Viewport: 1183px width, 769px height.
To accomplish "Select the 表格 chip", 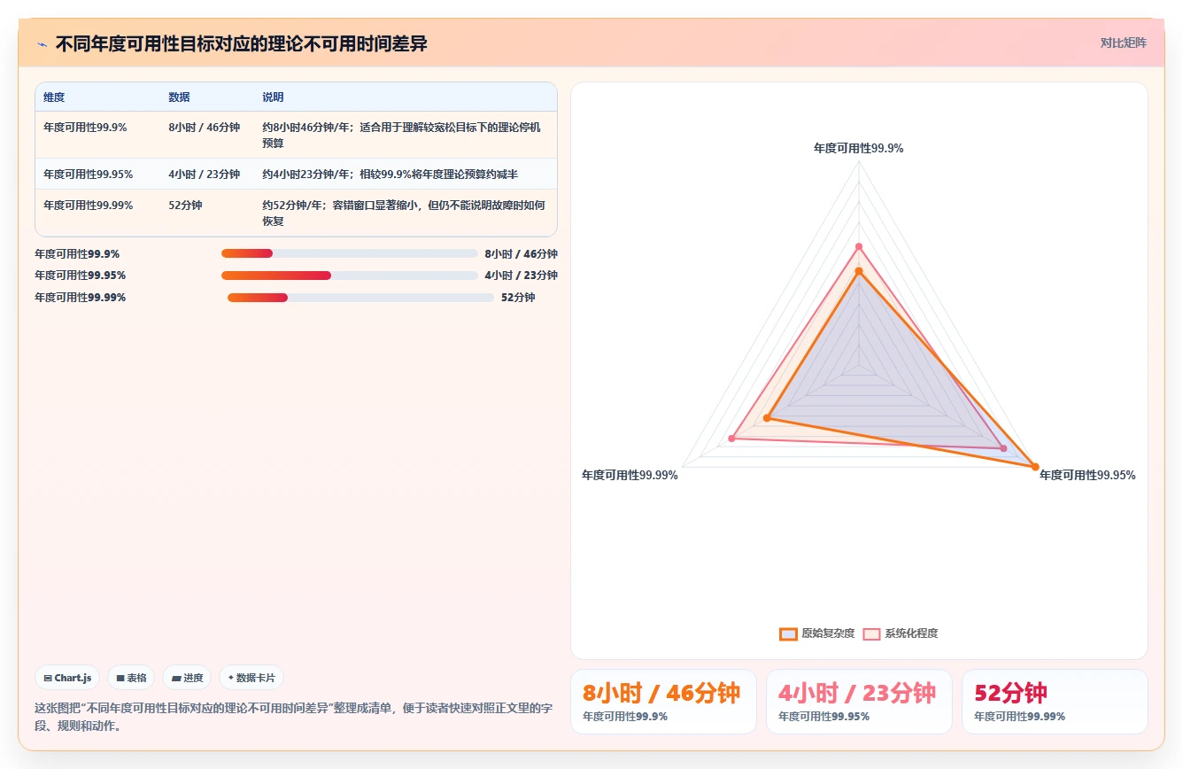I will (131, 678).
